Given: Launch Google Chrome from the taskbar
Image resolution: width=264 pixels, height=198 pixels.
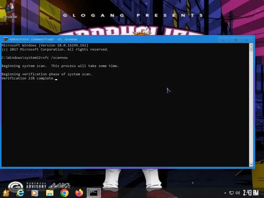Looking at the screenshot, I should [x=64, y=193].
